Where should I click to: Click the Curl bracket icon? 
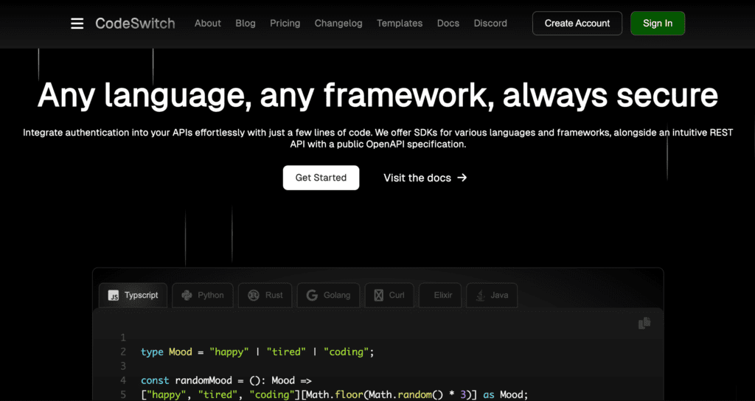coord(378,295)
